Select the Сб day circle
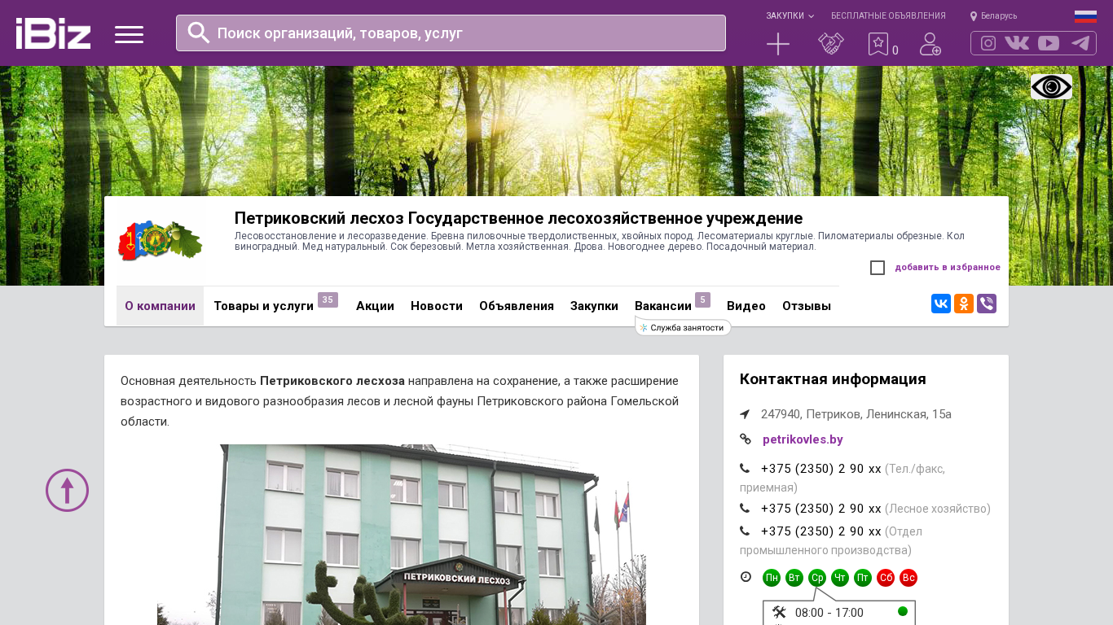Image resolution: width=1113 pixels, height=625 pixels. click(886, 578)
